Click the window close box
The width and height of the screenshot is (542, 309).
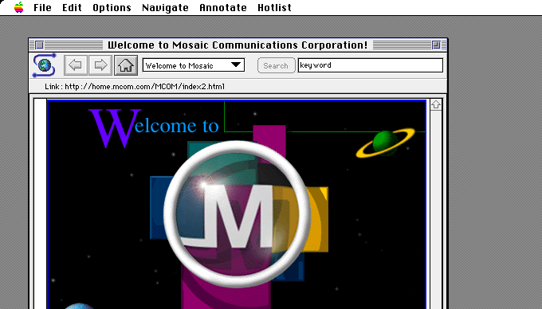tap(40, 45)
